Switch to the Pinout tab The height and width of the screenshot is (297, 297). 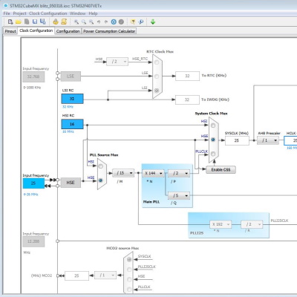coord(10,31)
